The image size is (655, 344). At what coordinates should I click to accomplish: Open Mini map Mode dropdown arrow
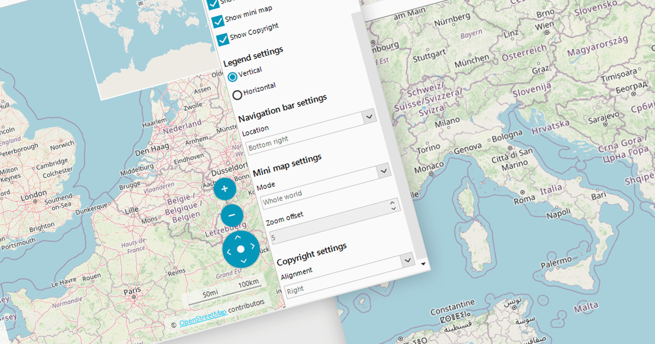(x=384, y=171)
